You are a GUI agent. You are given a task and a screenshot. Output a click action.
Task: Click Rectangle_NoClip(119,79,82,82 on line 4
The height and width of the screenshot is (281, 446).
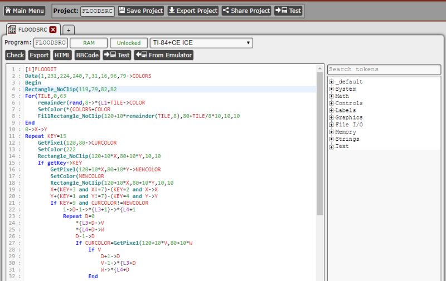click(71, 90)
